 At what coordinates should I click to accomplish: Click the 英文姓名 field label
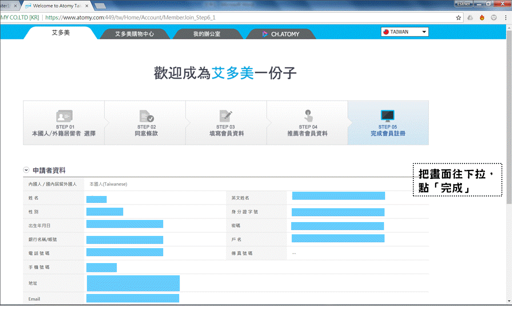(x=241, y=198)
